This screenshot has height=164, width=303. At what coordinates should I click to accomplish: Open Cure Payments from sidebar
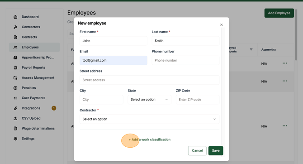34,98
